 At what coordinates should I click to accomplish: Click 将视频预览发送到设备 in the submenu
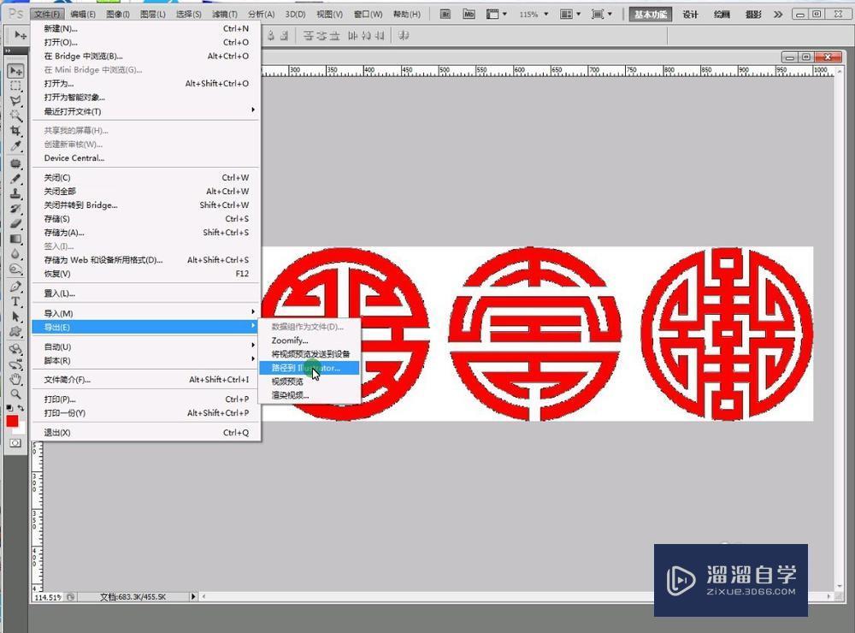pyautogui.click(x=311, y=354)
